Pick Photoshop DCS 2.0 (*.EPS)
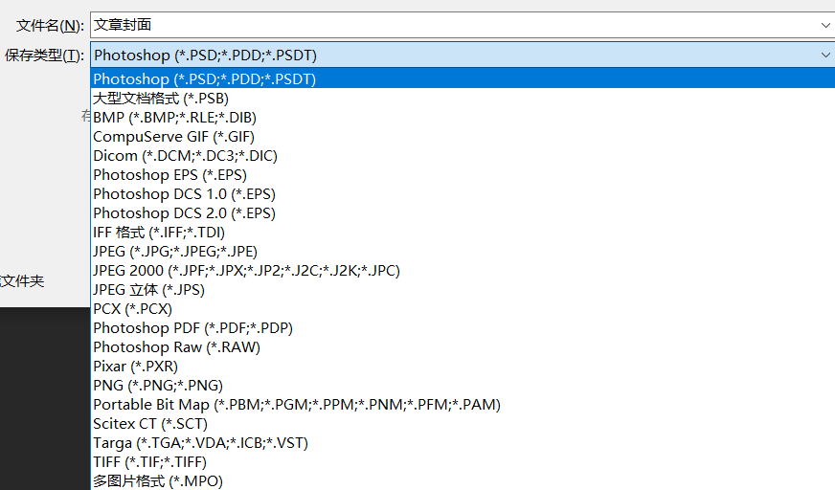The height and width of the screenshot is (490, 835). tap(463, 213)
